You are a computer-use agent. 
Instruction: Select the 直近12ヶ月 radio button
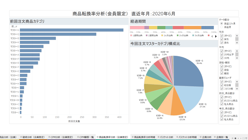click(221, 23)
